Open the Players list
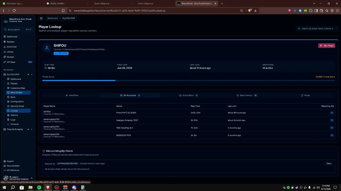 pos(14,84)
